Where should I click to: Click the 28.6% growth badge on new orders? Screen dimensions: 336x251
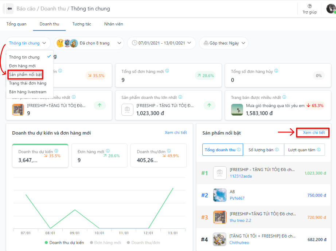coord(205,76)
